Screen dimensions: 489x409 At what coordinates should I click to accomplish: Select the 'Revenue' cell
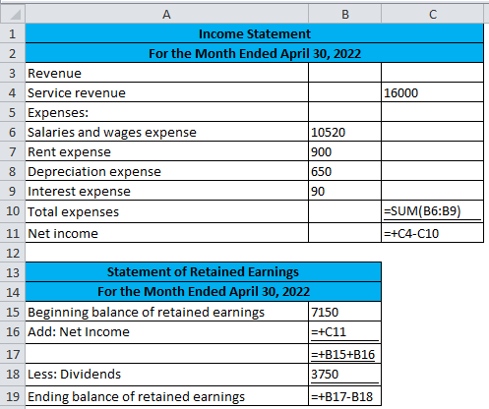tap(167, 73)
